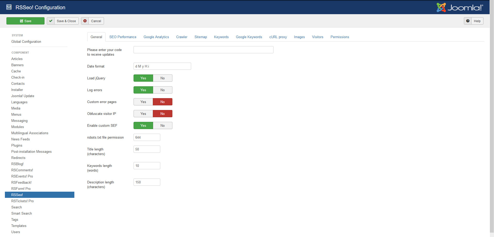This screenshot has height=237, width=494.
Task: Open the Sitemap tab
Action: [201, 37]
